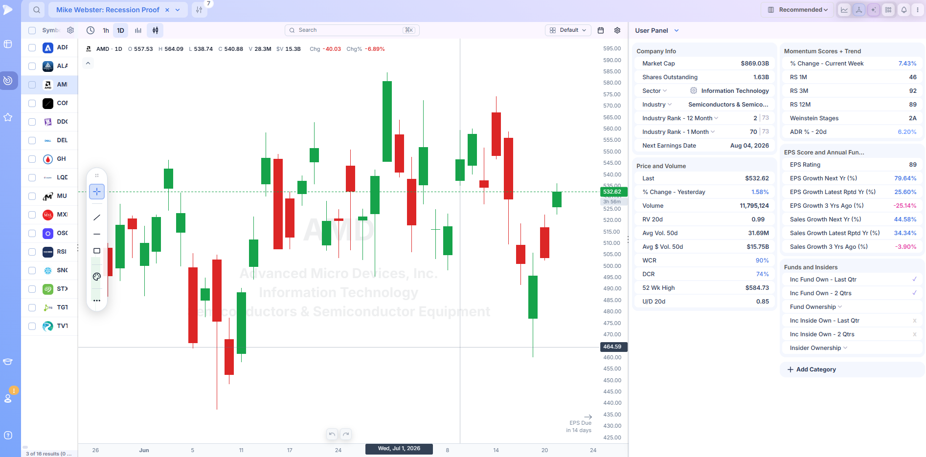Screen dimensions: 926x457
Task: Switch chart to 1h timeframe
Action: [x=106, y=30]
